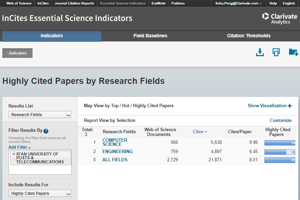Open the Highly Cited Papers dropdown
This screenshot has height=200, width=300.
click(x=40, y=193)
